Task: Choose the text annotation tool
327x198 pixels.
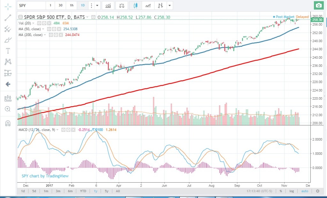Action: pyautogui.click(x=8, y=51)
